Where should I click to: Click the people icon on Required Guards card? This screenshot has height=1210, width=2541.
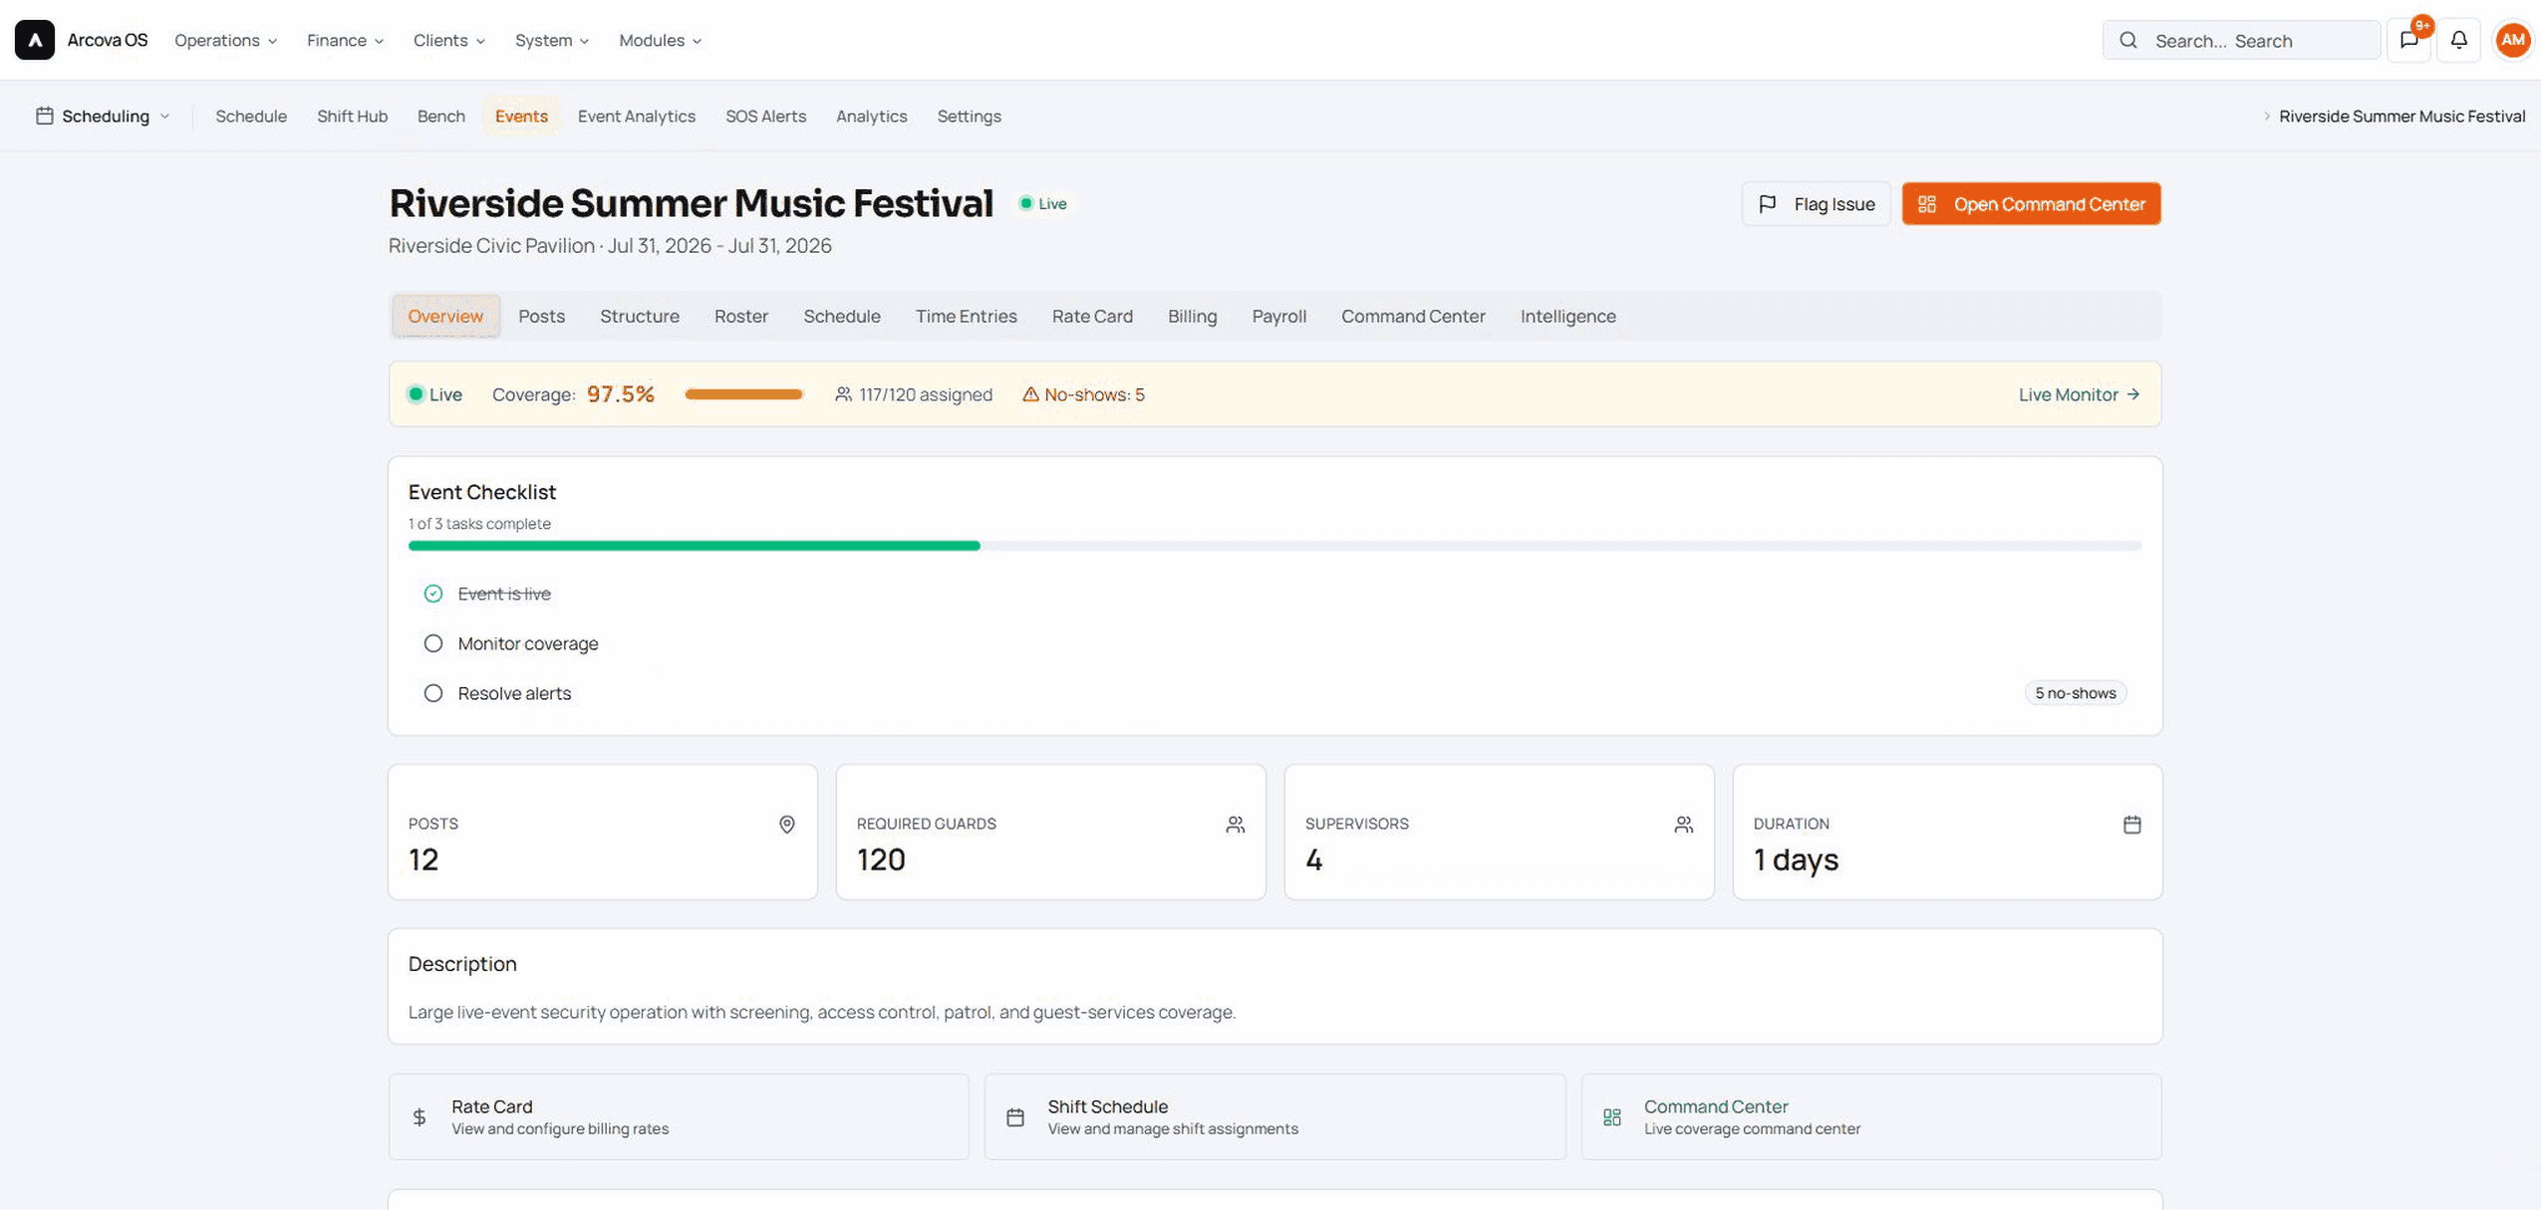pos(1235,825)
